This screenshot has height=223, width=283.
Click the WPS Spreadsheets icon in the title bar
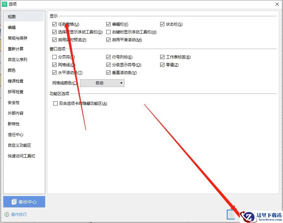point(4,4)
